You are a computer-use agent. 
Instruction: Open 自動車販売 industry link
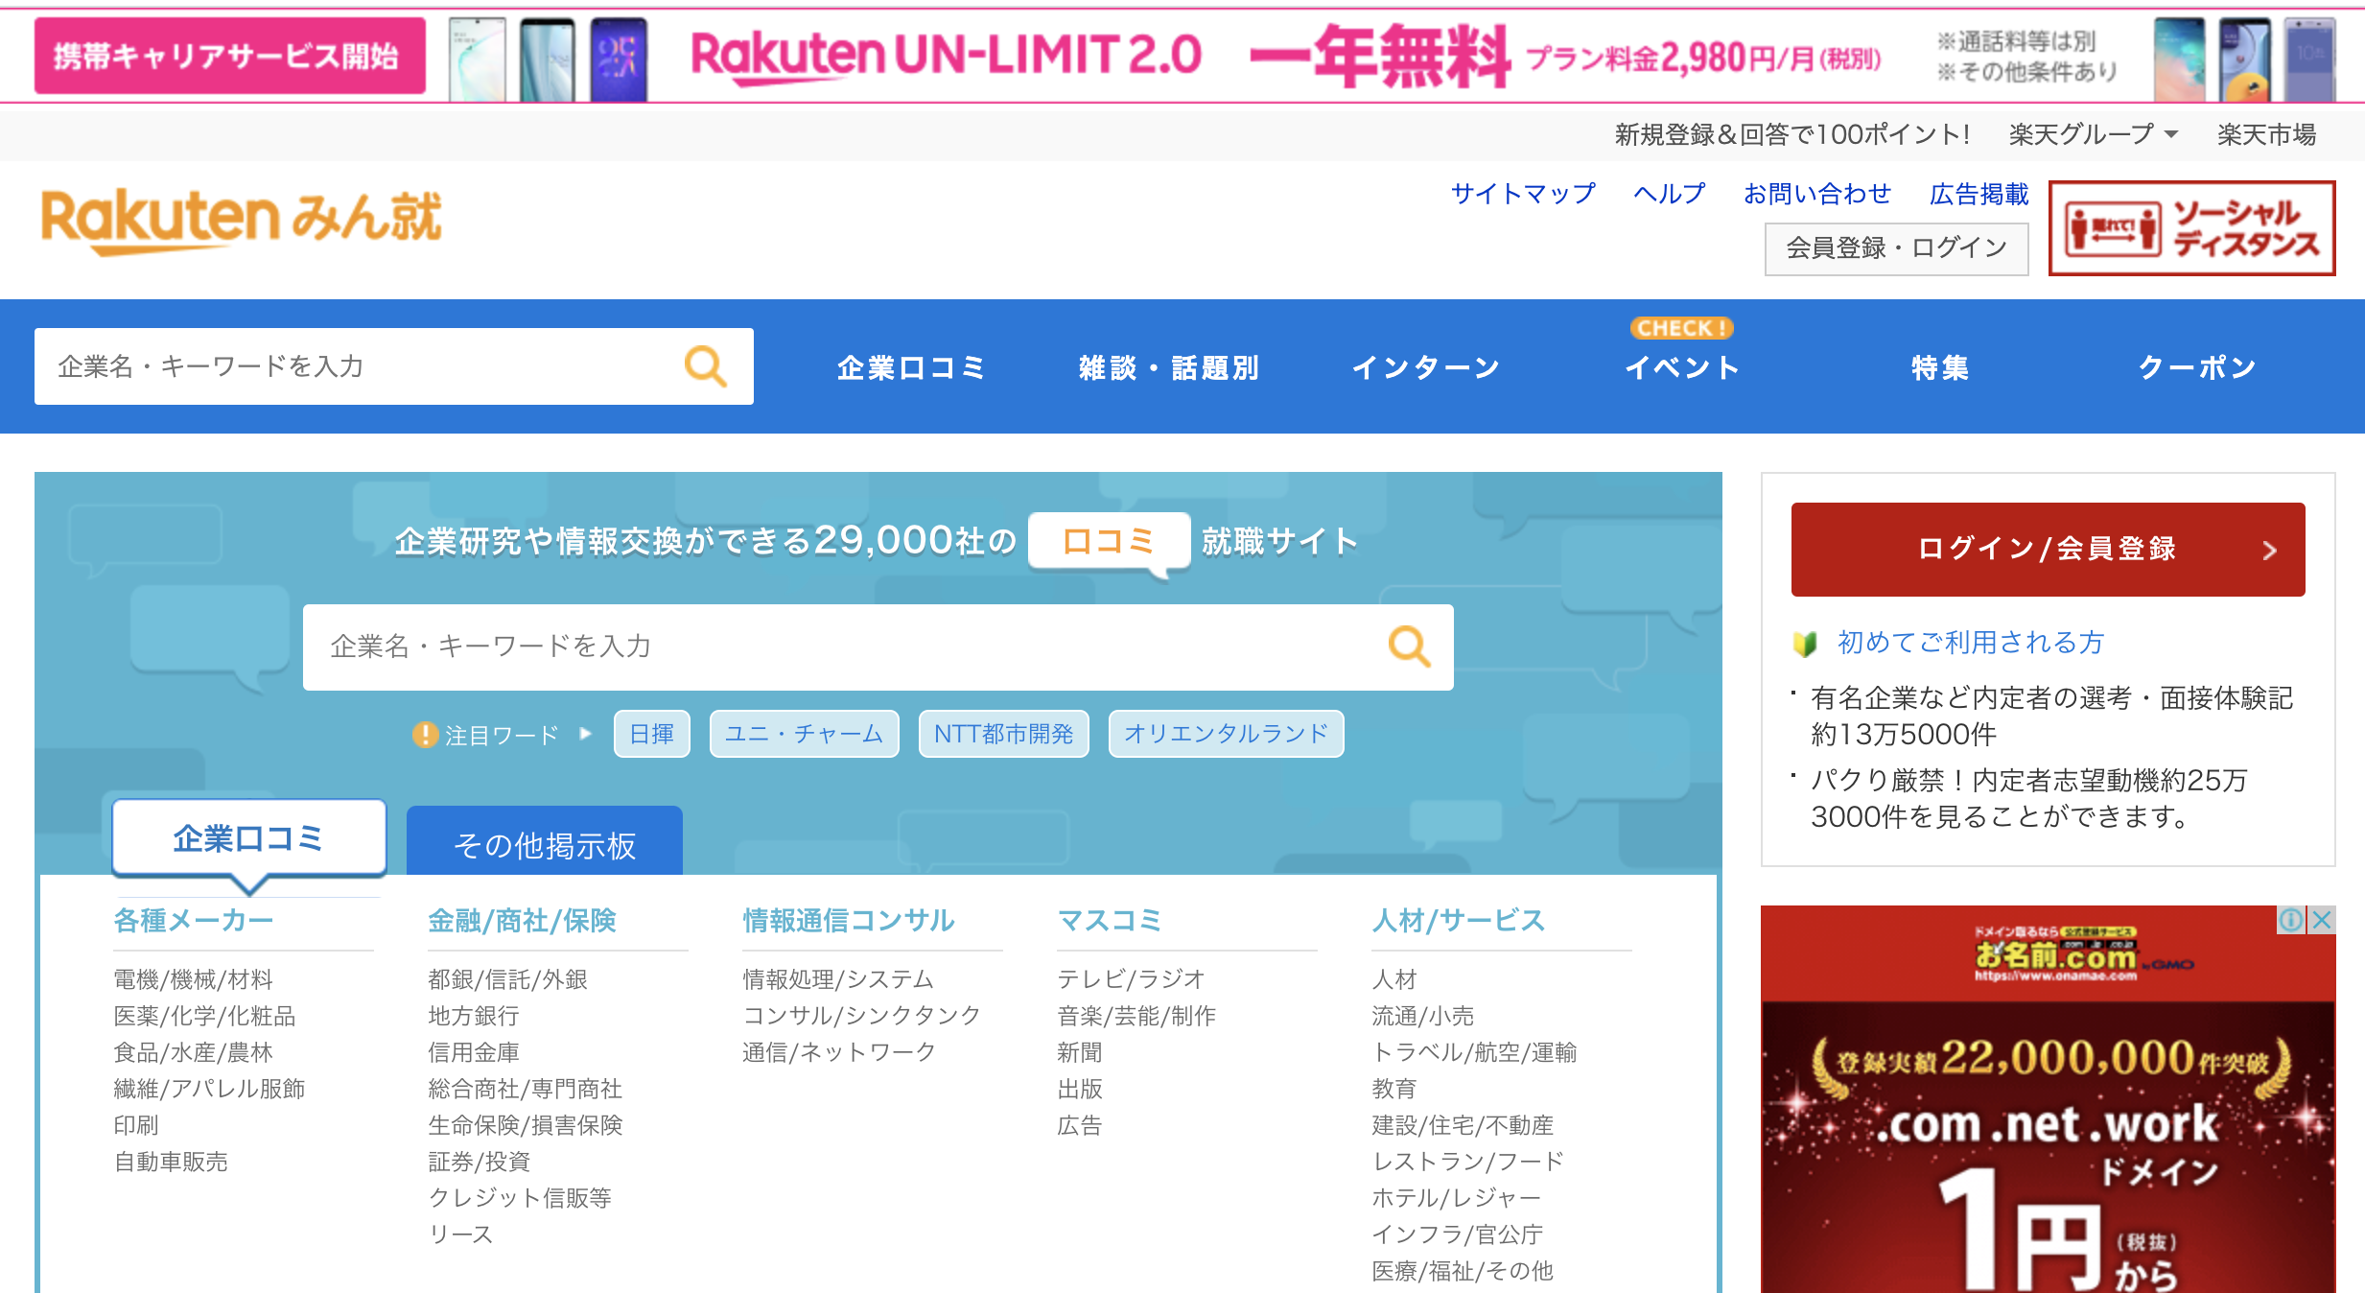coord(171,1162)
